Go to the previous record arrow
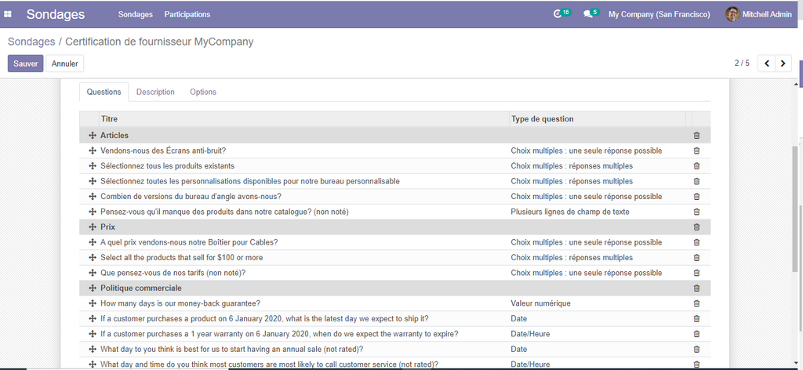Screen dimensions: 803x370 (x=766, y=63)
